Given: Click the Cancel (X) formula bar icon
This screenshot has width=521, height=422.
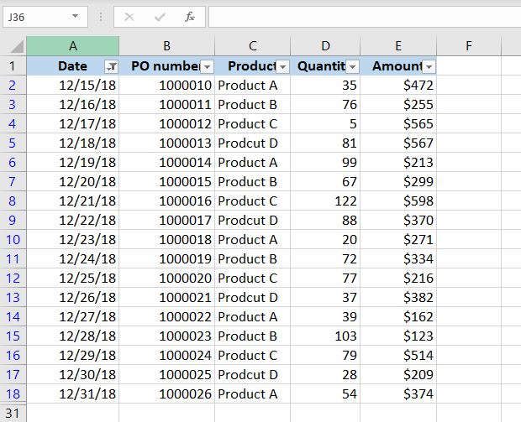Looking at the screenshot, I should point(129,17).
